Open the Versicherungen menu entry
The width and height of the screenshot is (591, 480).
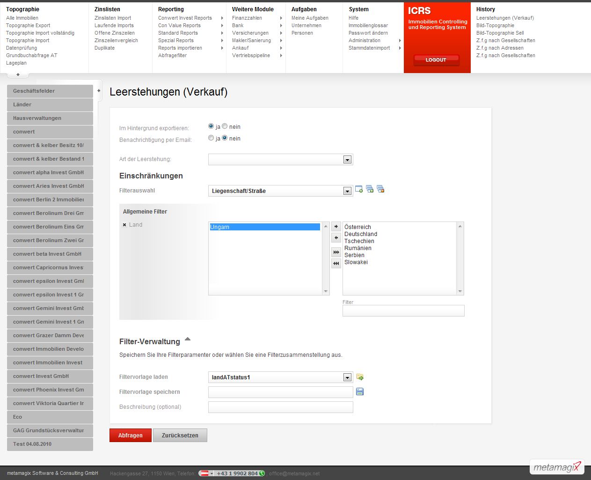[x=250, y=33]
